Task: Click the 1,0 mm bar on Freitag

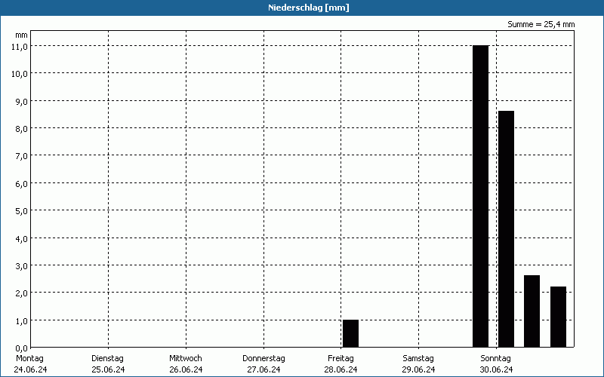Action: pos(350,333)
